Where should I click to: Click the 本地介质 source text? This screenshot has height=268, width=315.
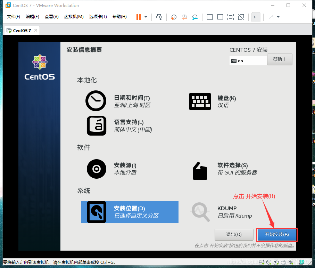tap(125, 172)
